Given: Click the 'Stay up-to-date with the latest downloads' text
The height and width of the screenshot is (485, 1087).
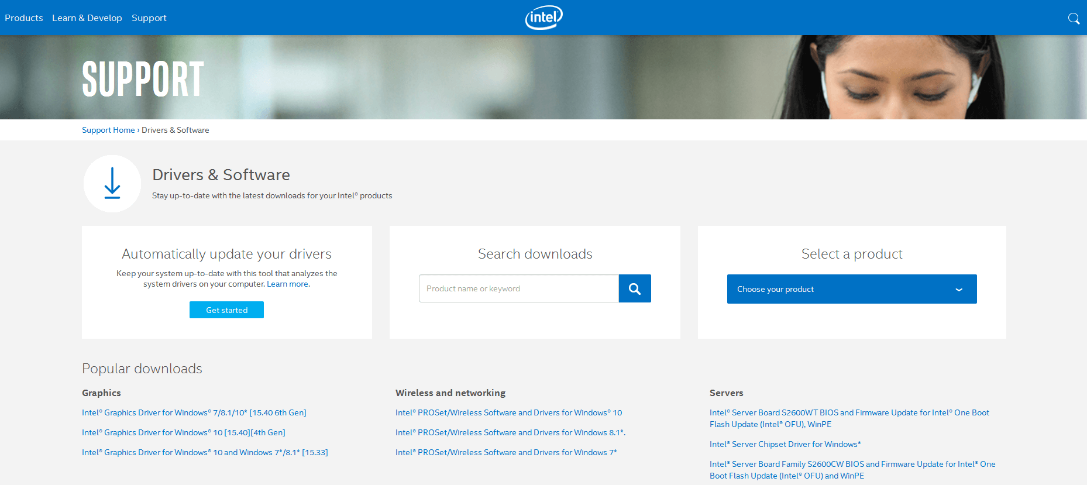Looking at the screenshot, I should click(272, 195).
